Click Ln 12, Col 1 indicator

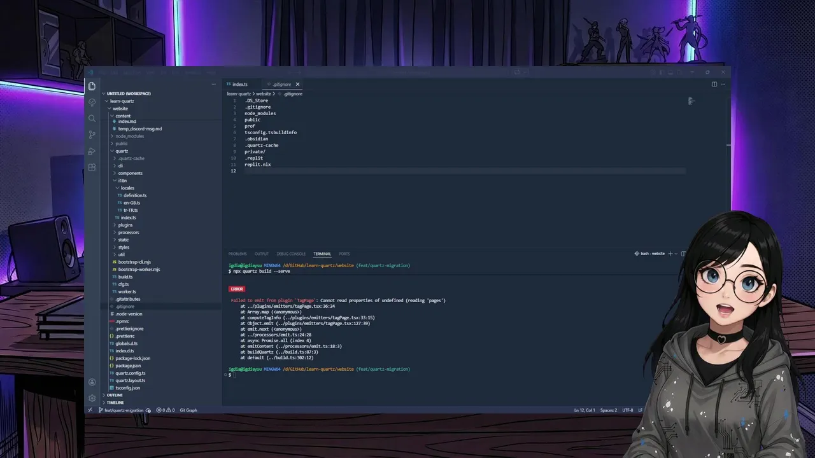pos(585,410)
